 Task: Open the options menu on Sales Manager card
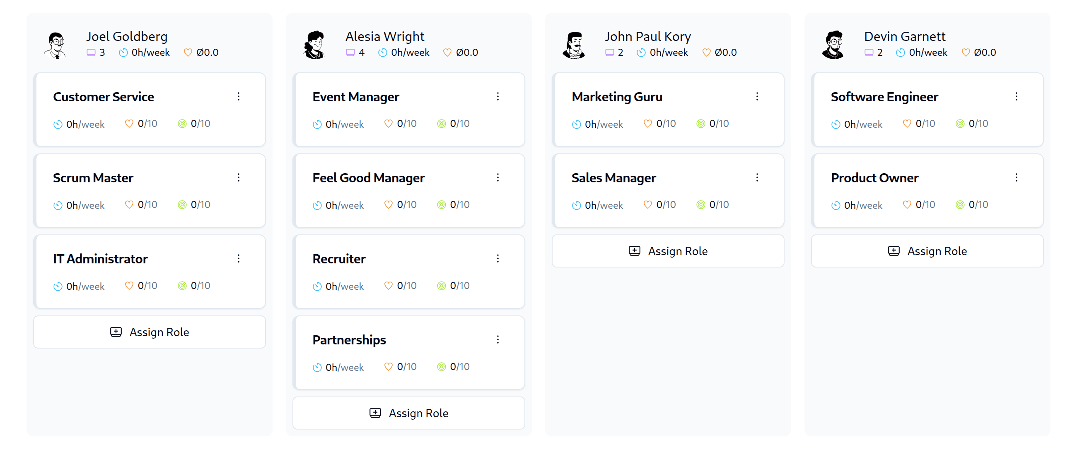(758, 177)
